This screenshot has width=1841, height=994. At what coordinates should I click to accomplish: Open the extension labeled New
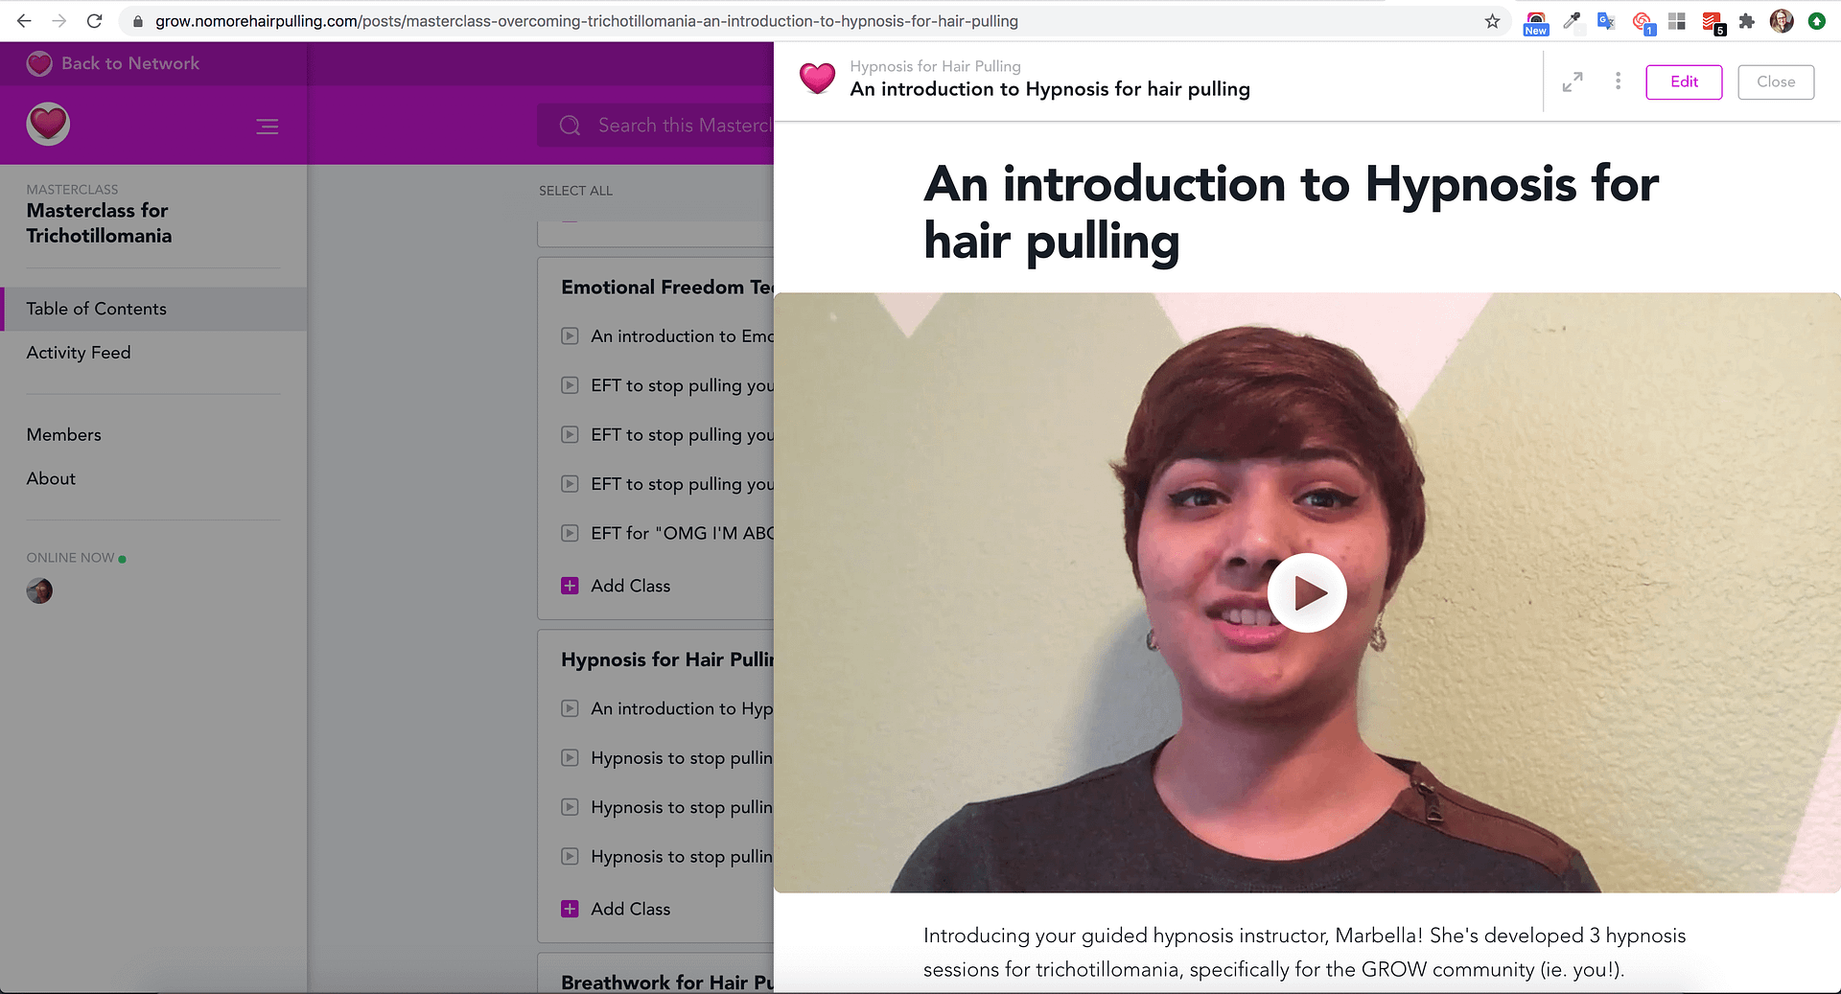(1536, 23)
